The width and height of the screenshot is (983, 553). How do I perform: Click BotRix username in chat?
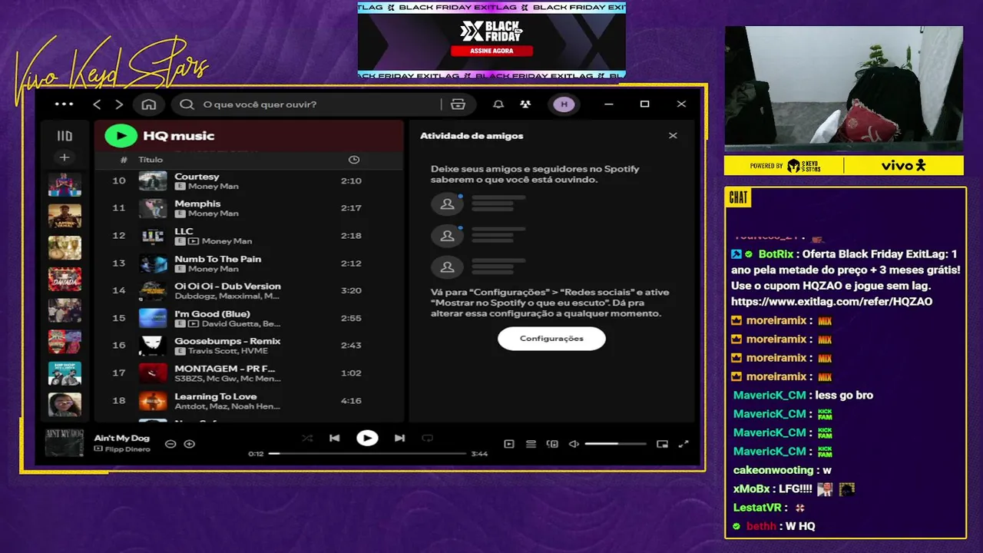click(x=776, y=254)
